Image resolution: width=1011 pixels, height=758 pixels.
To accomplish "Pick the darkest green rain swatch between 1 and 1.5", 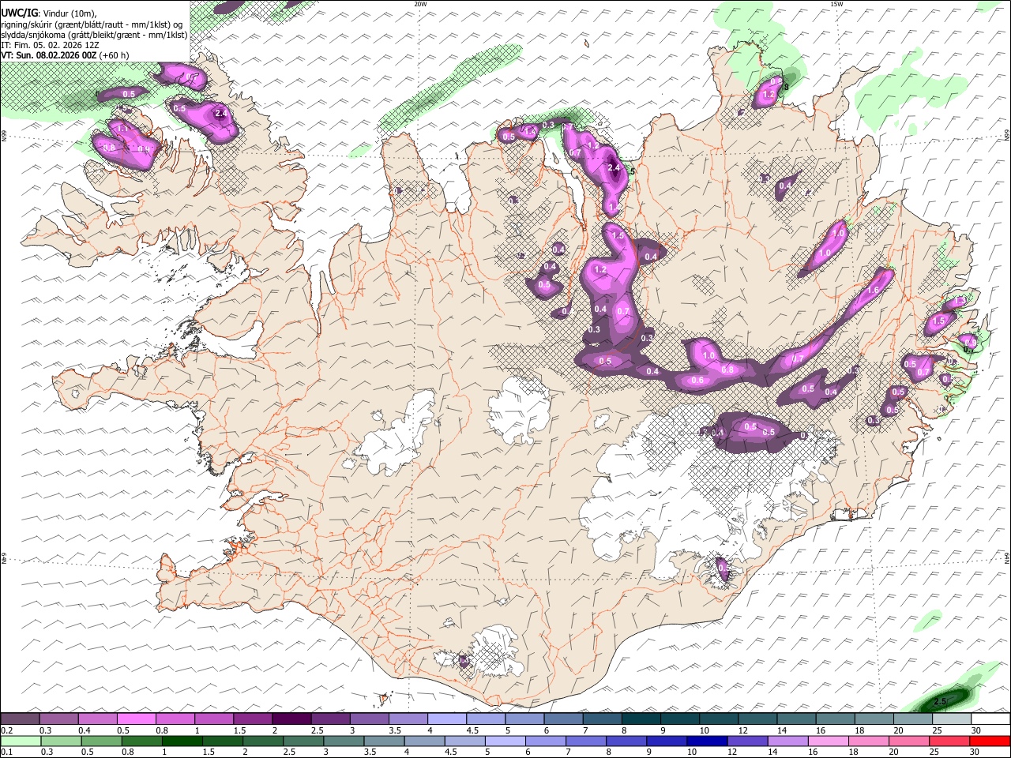I will click(181, 741).
